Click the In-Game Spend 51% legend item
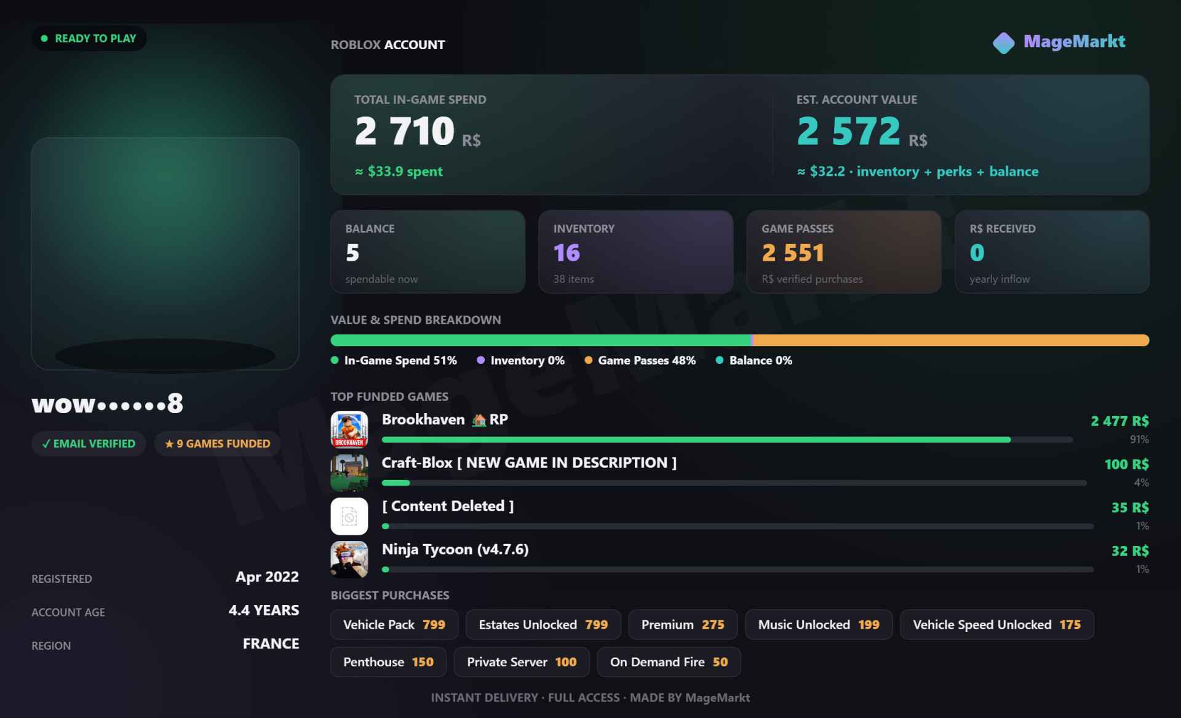 pos(394,360)
